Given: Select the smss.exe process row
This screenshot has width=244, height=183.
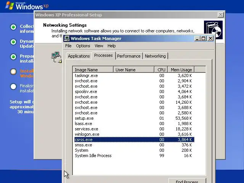Looking at the screenshot, I should [x=134, y=145].
